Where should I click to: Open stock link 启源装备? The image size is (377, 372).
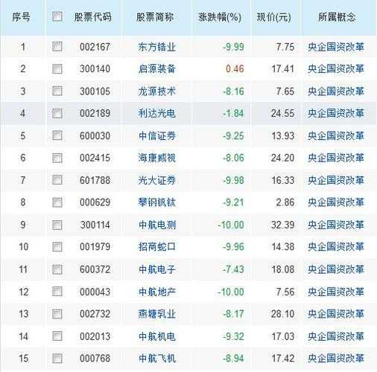157,68
